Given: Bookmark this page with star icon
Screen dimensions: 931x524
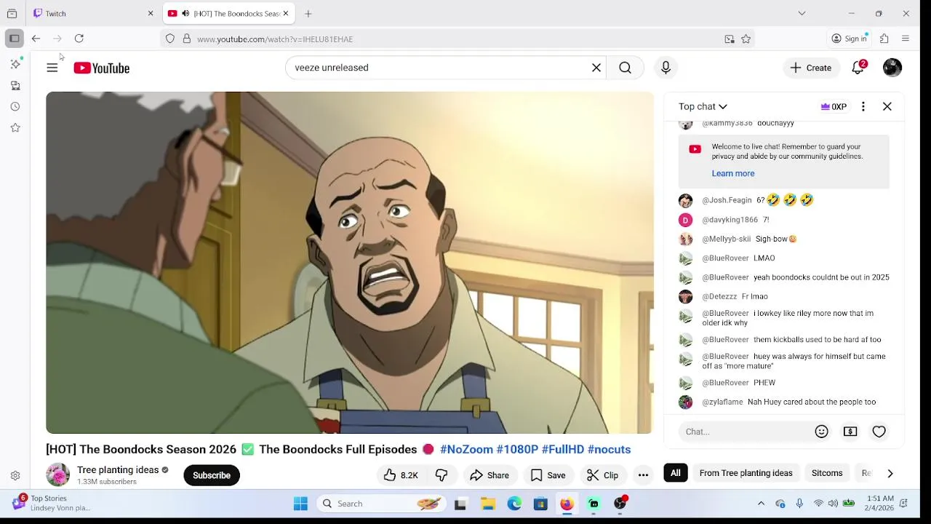Looking at the screenshot, I should click(x=746, y=39).
